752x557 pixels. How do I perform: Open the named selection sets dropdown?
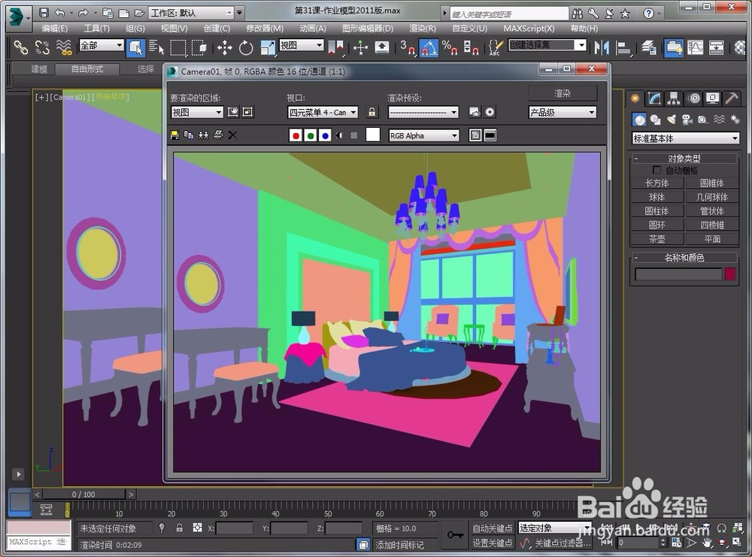(547, 45)
